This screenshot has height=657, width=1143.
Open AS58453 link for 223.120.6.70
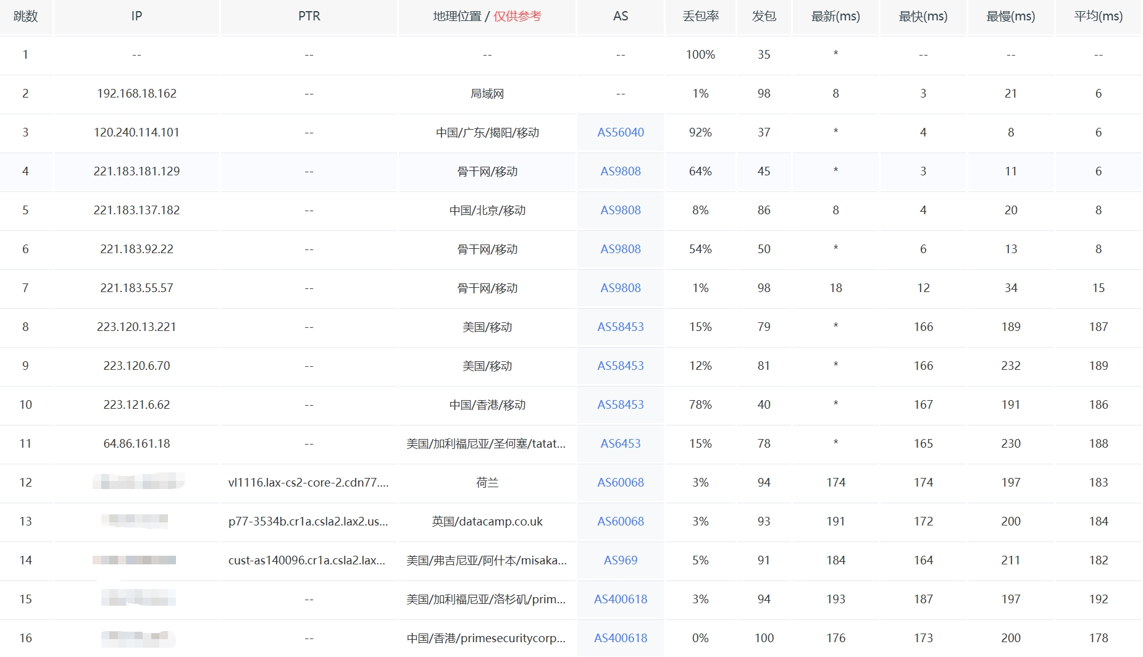[x=620, y=366]
